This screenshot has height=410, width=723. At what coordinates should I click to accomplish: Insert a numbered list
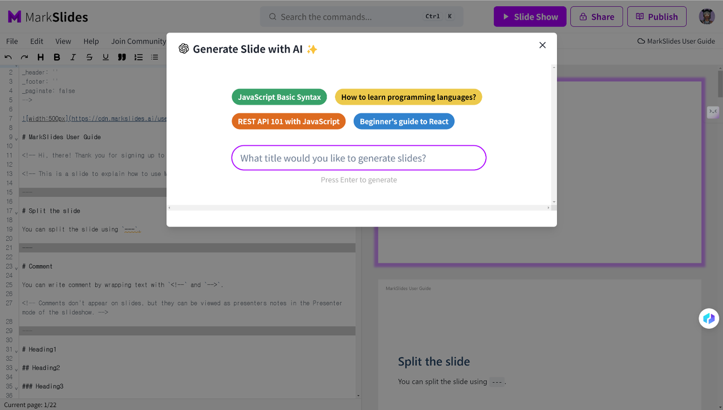(138, 57)
